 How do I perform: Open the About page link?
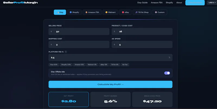click(x=179, y=3)
